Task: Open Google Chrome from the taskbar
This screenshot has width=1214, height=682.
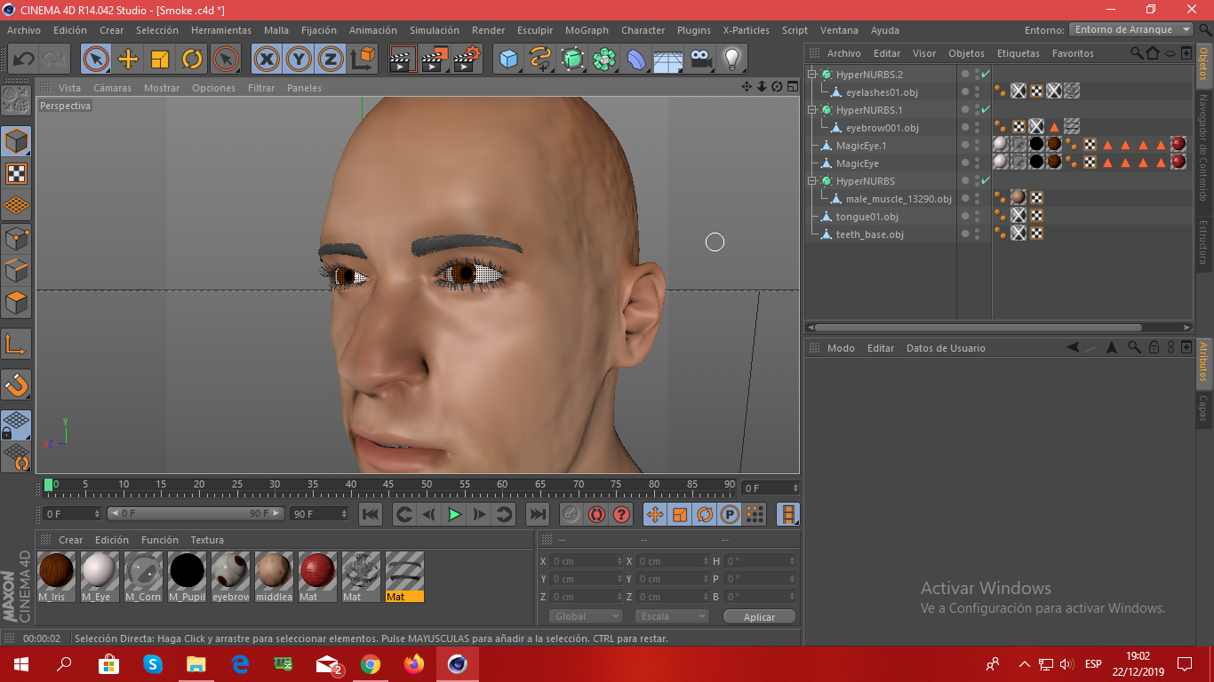Action: [x=371, y=664]
